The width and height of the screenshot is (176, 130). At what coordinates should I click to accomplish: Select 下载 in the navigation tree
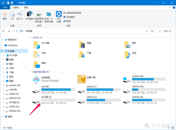tap(10, 72)
